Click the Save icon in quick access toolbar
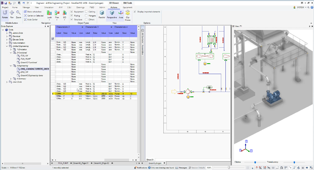Image resolution: width=314 pixels, height=170 pixels. pyautogui.click(x=6, y=3)
